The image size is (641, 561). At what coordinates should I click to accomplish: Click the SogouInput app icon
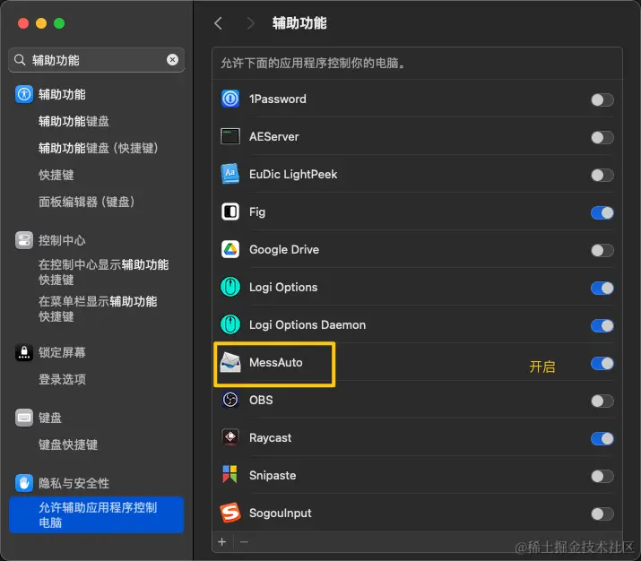click(230, 513)
